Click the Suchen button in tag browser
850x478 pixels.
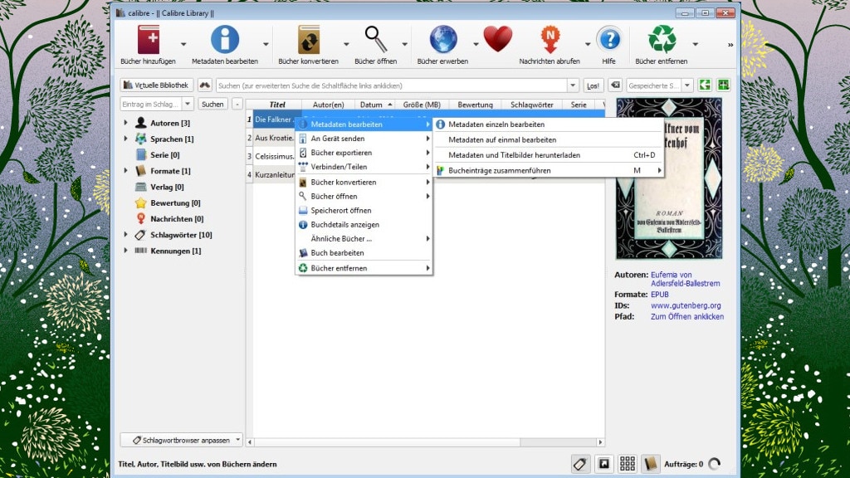pyautogui.click(x=212, y=104)
